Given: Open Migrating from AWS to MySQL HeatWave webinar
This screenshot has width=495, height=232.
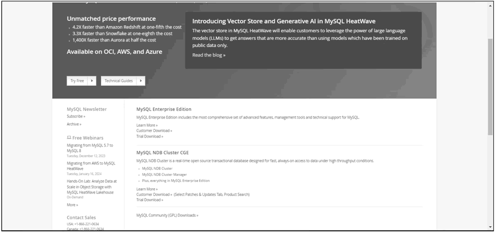Looking at the screenshot, I should (91, 166).
